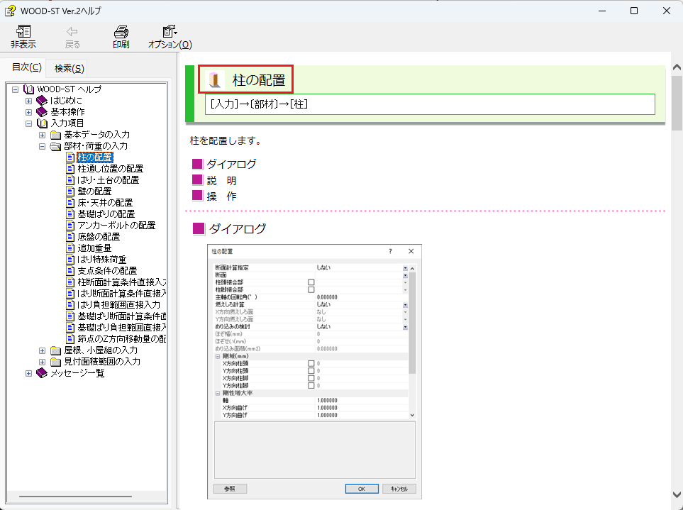Open the オプション (Options) toolbar menu
Image resolution: width=683 pixels, height=510 pixels.
pyautogui.click(x=170, y=32)
